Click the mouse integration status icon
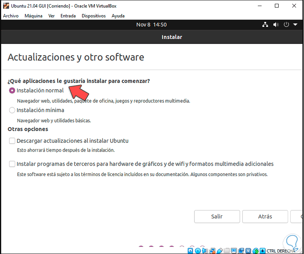 click(x=255, y=251)
